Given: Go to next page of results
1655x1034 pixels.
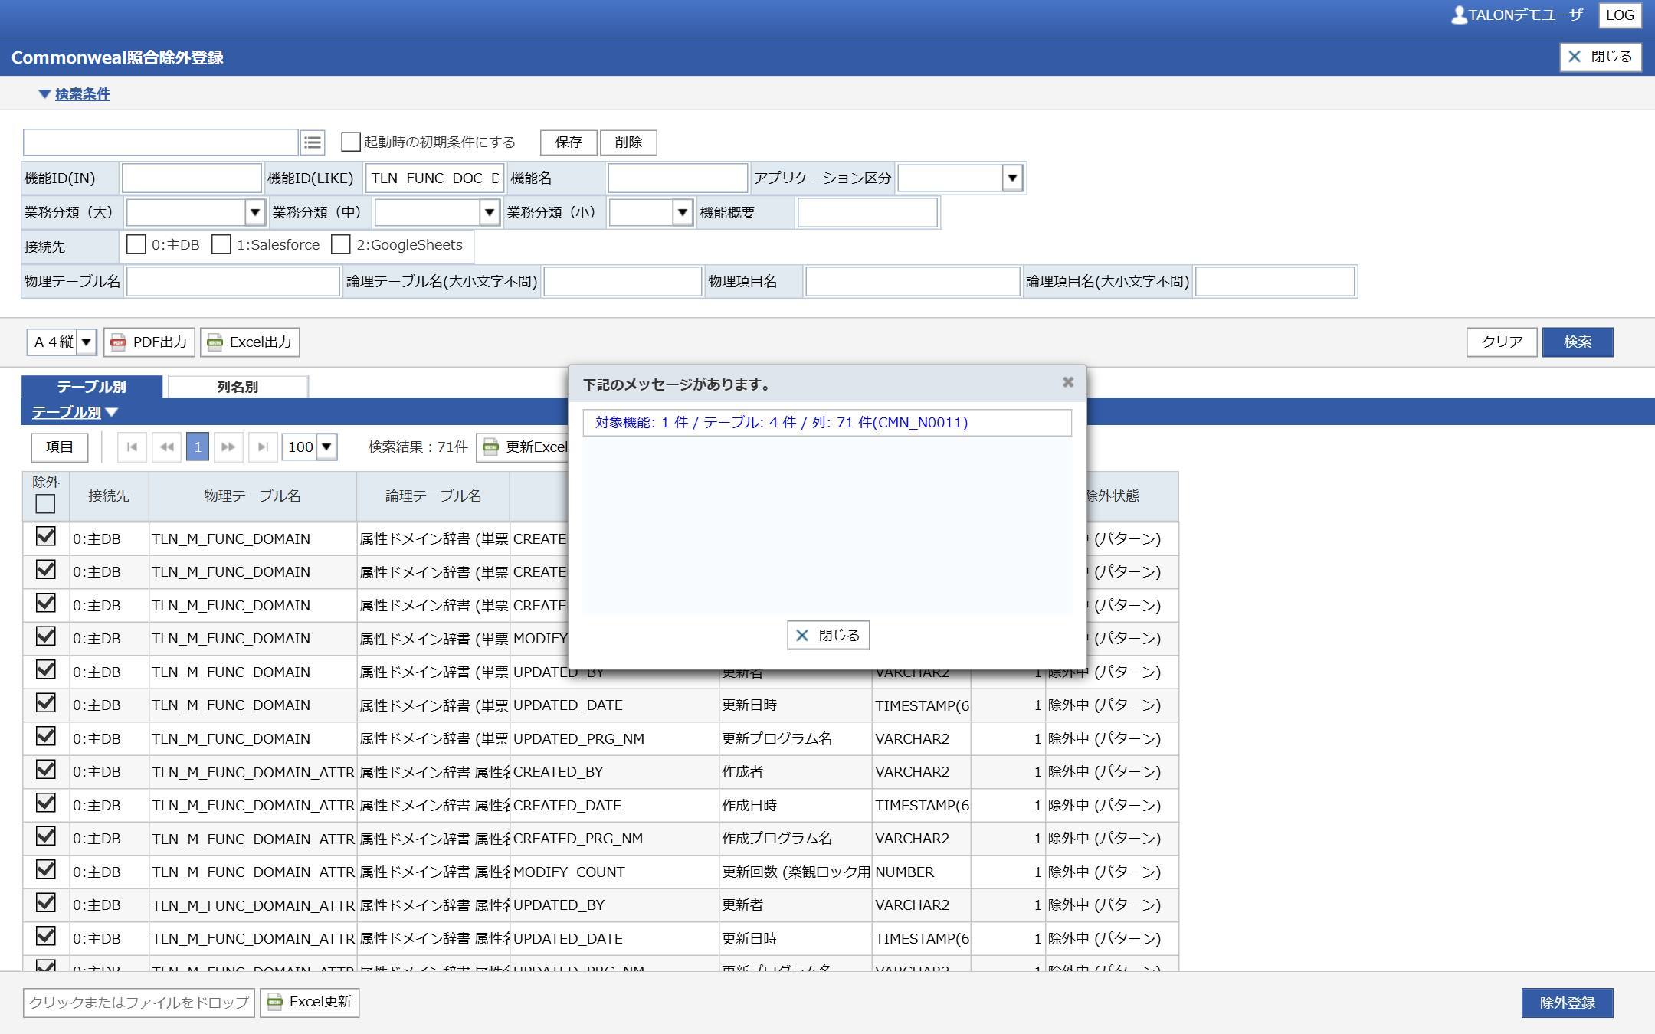Looking at the screenshot, I should click(228, 447).
